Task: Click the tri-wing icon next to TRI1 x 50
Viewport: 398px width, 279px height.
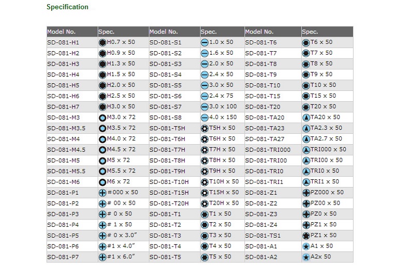Action: 306,182
